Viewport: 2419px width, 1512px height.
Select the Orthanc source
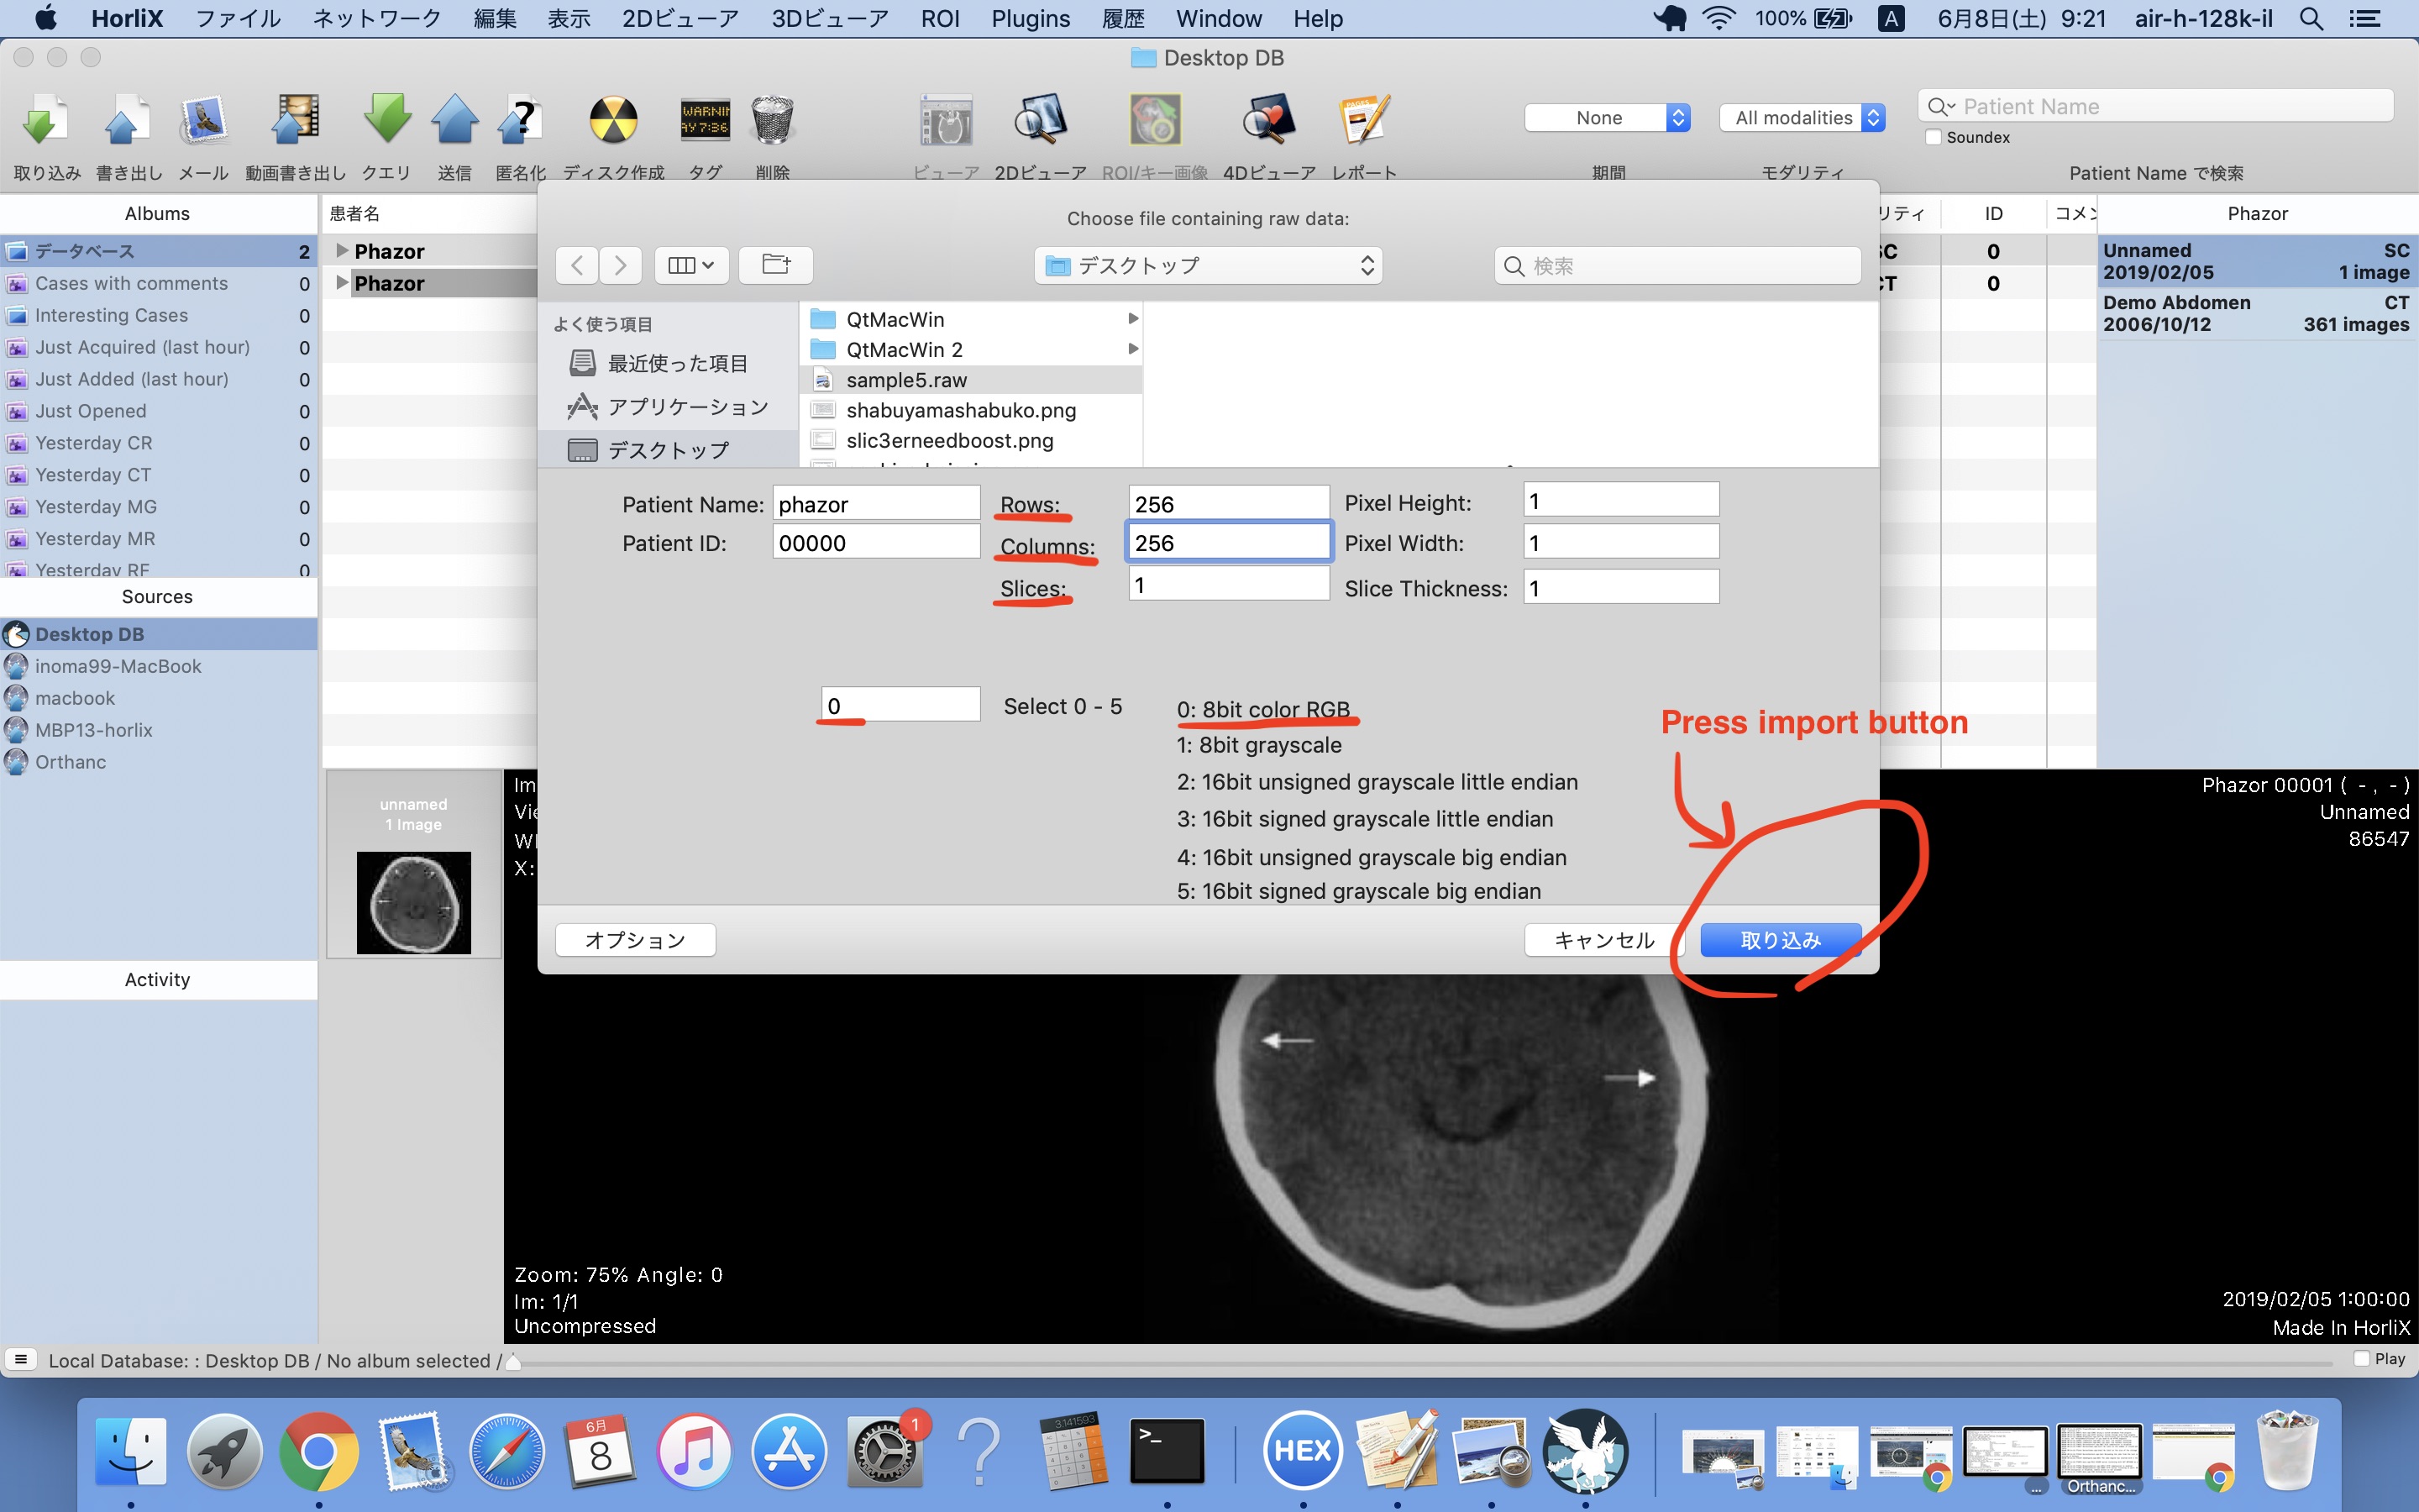click(x=159, y=762)
